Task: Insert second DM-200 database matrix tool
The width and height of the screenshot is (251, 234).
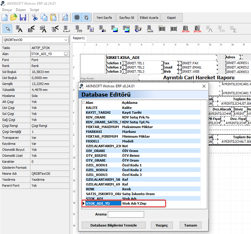Action: click(x=197, y=29)
